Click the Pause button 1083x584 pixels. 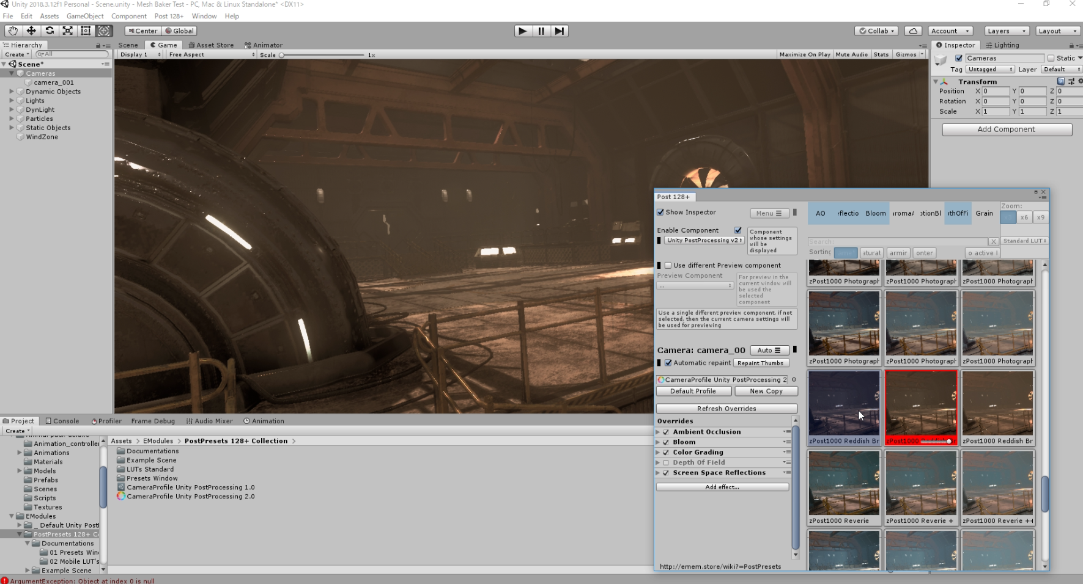[541, 31]
